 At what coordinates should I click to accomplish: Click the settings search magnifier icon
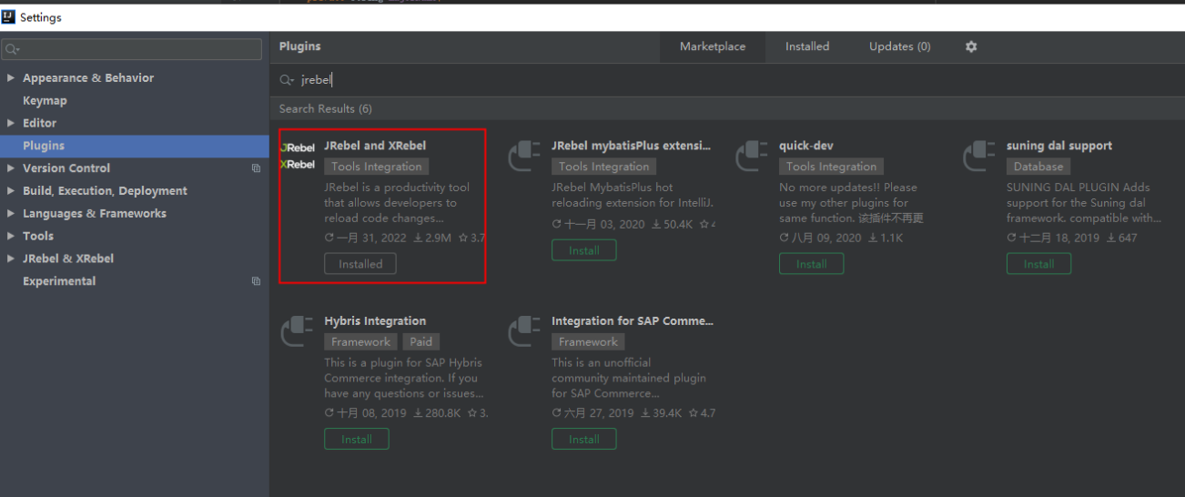[x=11, y=49]
